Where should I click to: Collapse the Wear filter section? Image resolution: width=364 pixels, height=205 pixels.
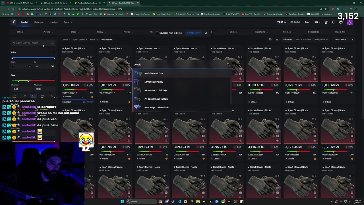pos(54,75)
